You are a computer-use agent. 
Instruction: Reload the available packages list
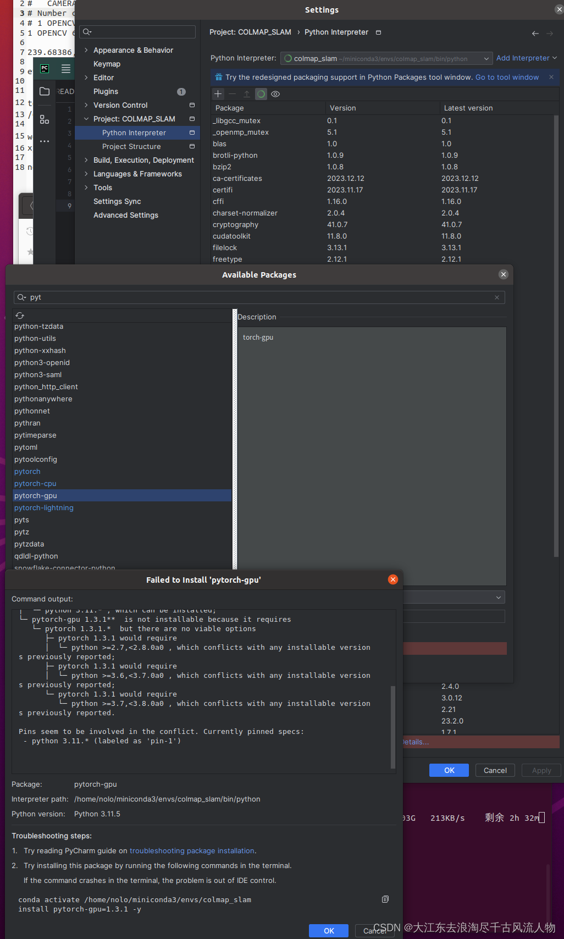click(x=20, y=316)
